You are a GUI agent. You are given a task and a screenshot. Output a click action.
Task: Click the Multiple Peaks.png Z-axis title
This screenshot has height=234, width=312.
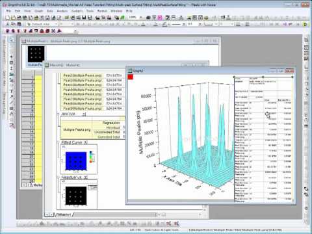point(140,133)
